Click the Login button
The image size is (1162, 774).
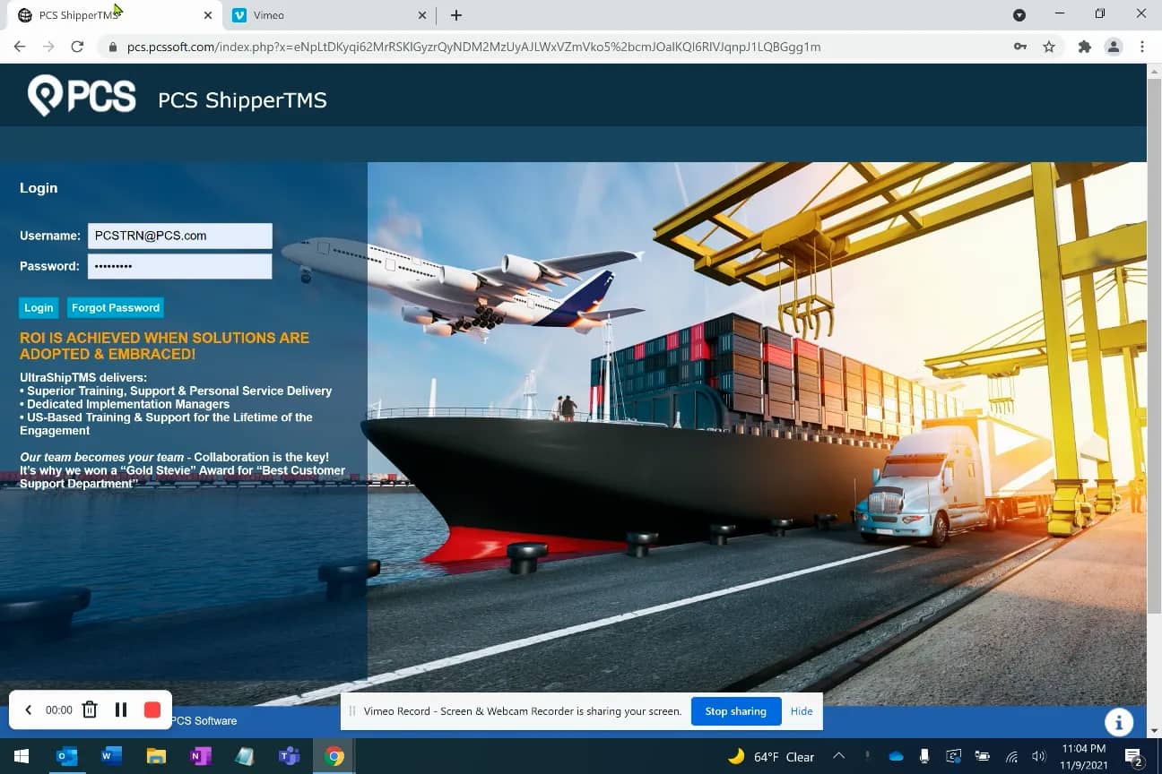tap(39, 307)
